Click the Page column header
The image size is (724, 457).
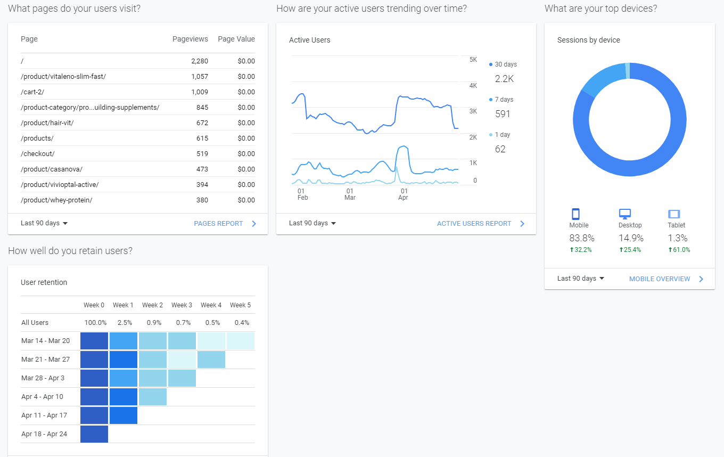point(29,39)
